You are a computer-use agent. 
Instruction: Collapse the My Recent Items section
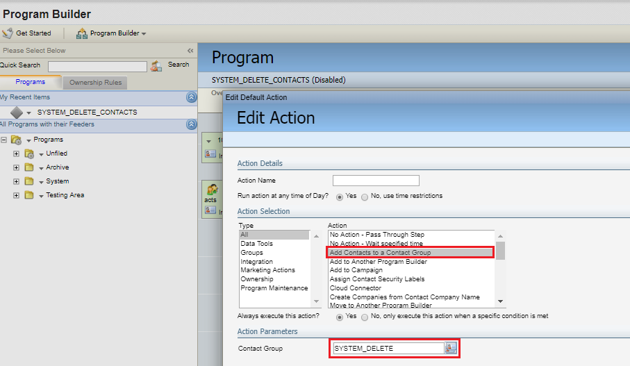[x=191, y=97]
